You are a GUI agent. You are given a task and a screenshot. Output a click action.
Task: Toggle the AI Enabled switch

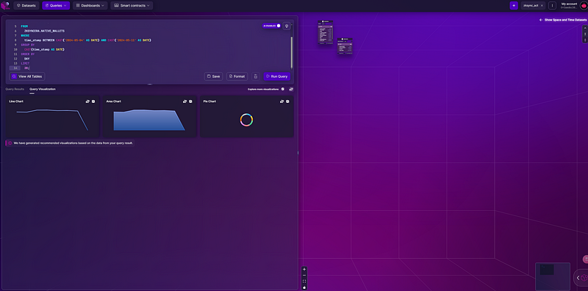[272, 26]
